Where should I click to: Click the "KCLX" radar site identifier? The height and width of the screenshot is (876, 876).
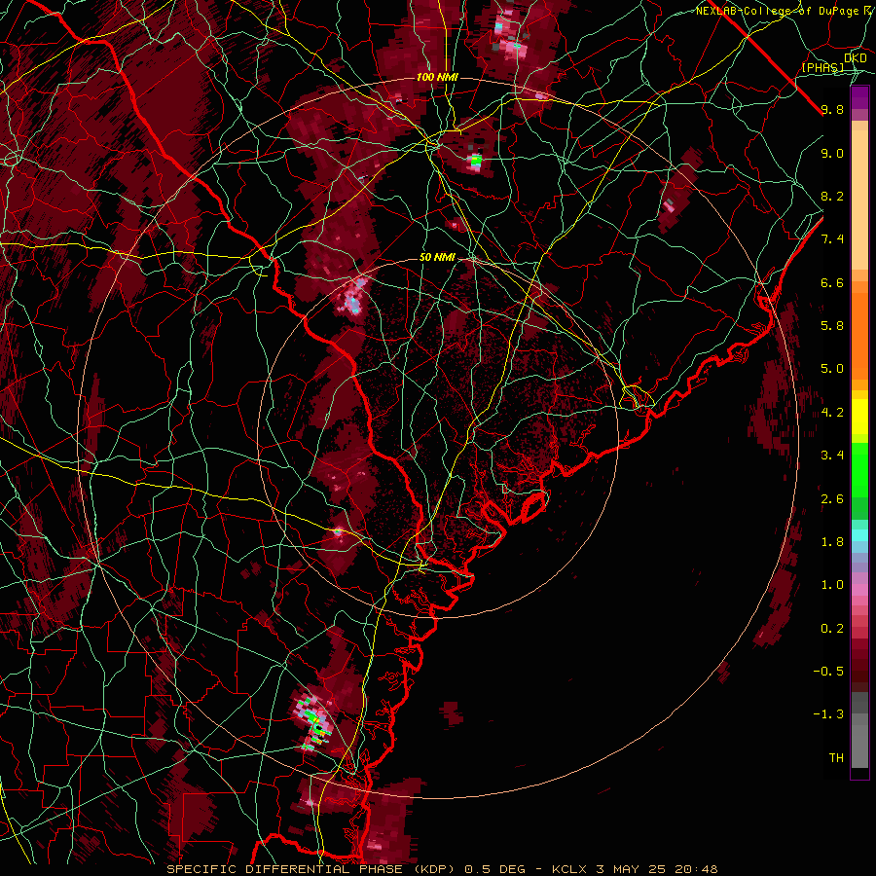pyautogui.click(x=569, y=869)
